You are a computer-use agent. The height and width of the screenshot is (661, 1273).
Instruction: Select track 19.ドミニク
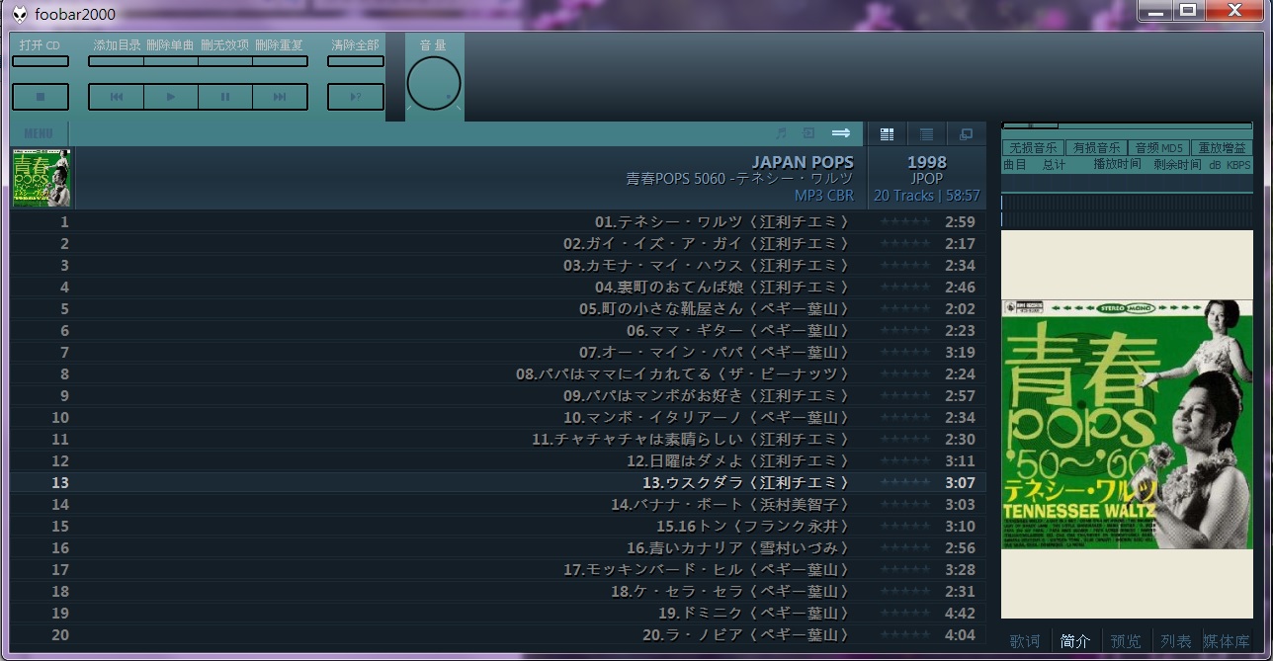pos(498,614)
